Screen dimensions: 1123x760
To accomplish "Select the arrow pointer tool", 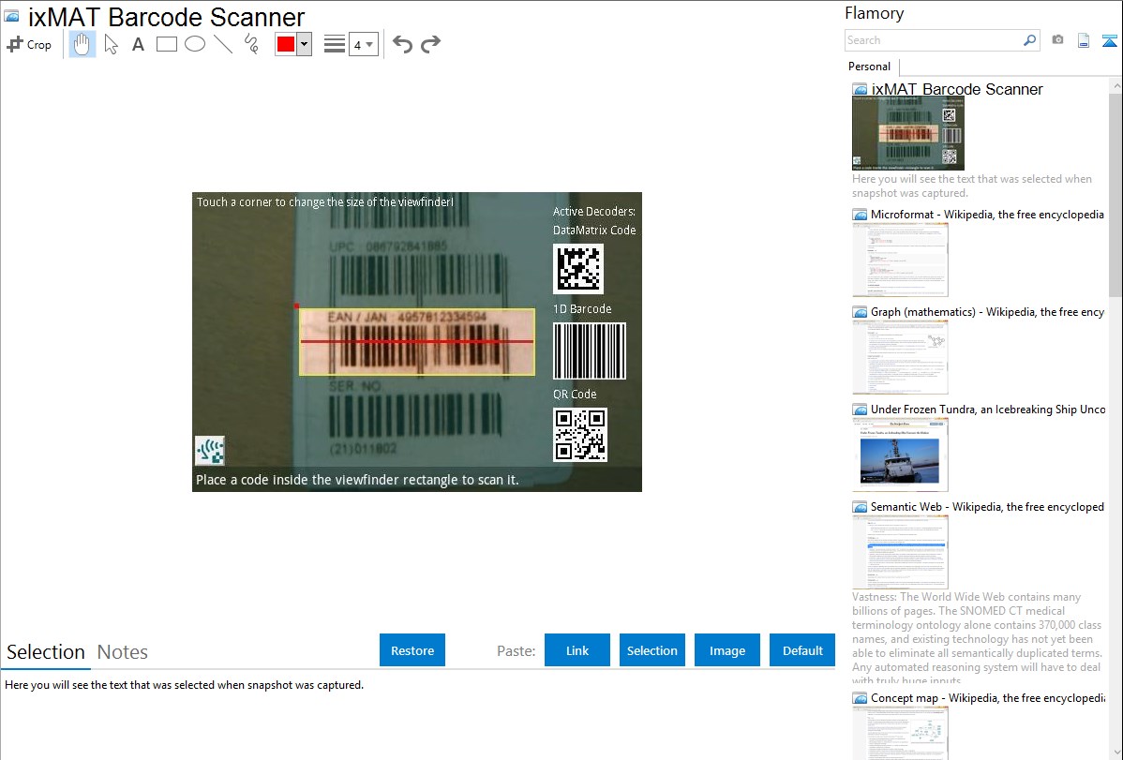I will (111, 44).
